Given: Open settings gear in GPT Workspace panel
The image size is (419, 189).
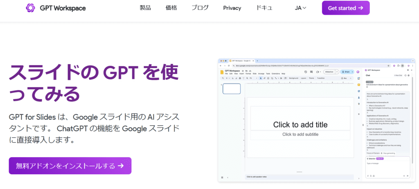Looking at the screenshot, I should click(409, 75).
